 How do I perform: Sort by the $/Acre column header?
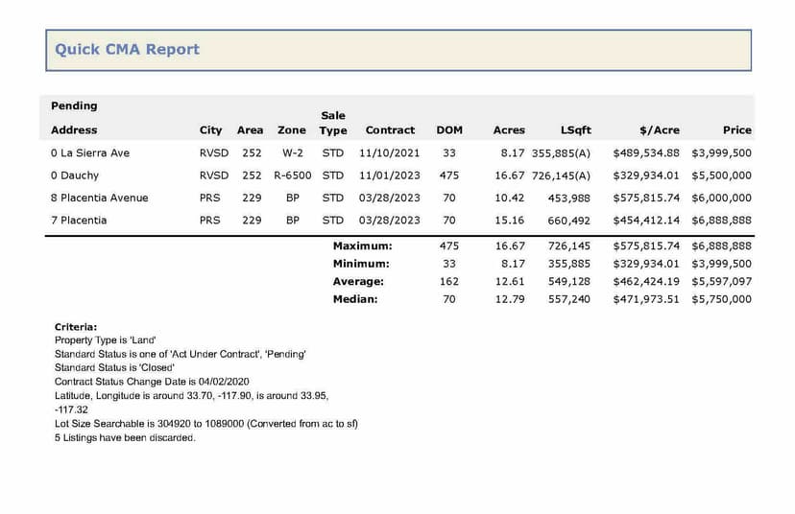point(659,129)
